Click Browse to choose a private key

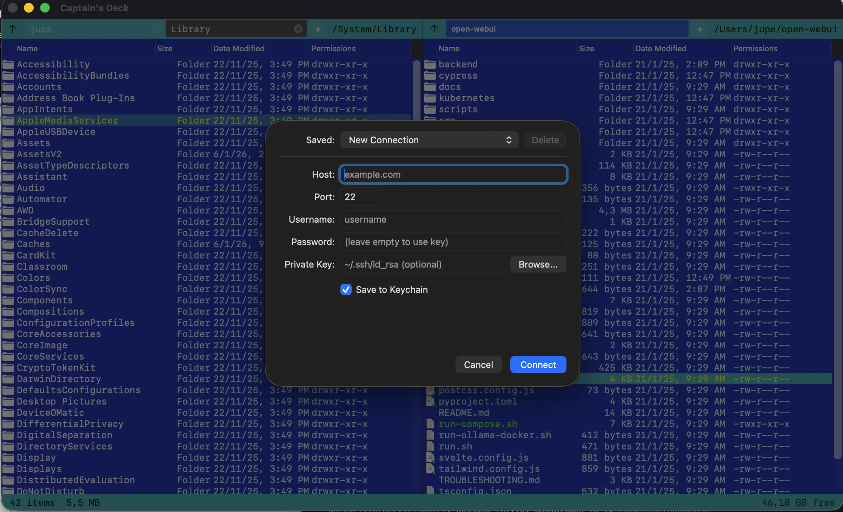pos(538,264)
